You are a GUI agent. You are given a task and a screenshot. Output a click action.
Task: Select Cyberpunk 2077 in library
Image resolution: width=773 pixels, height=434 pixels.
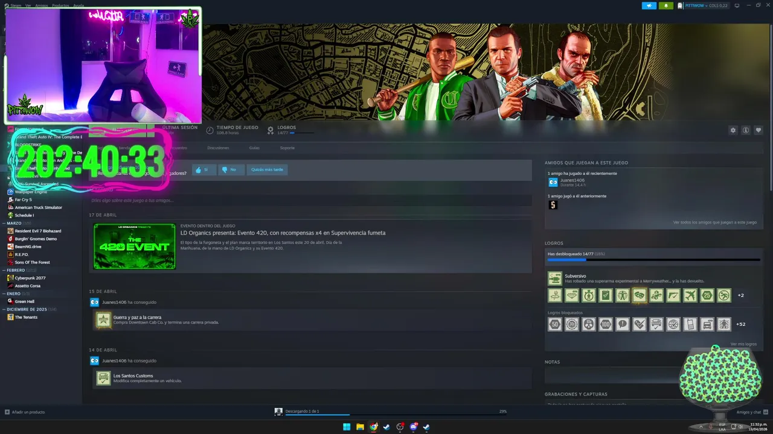click(x=30, y=278)
